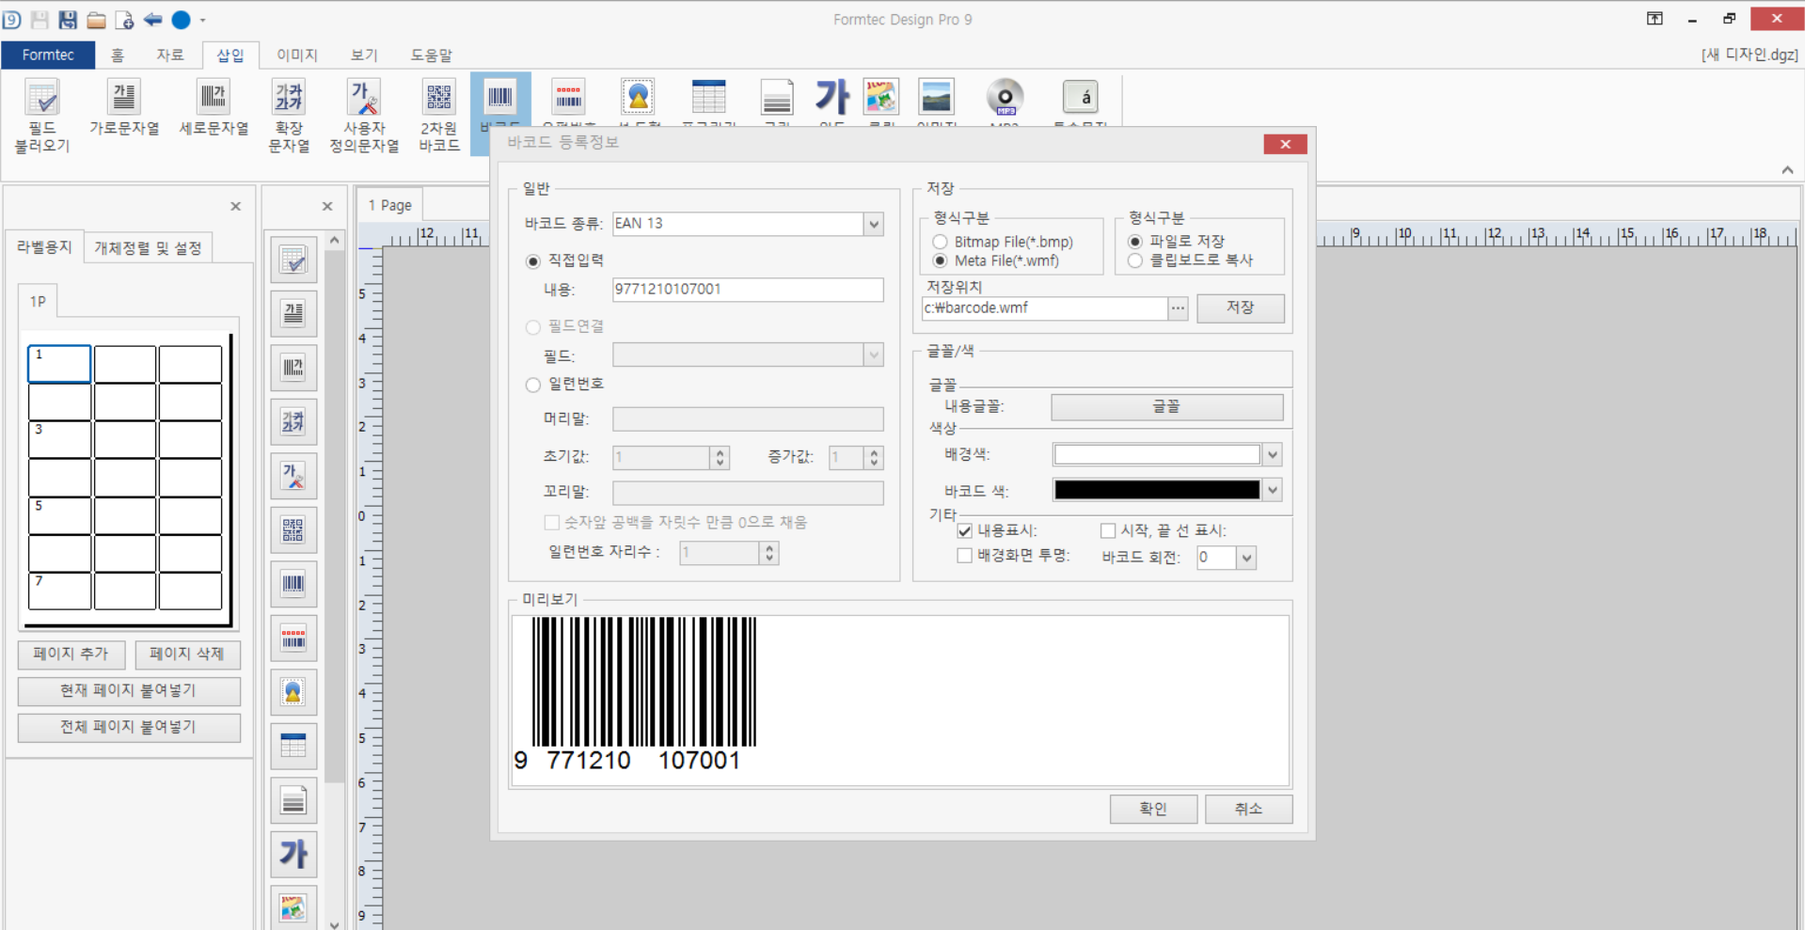This screenshot has width=1805, height=930.
Task: Click the 내용 barcode number input field
Action: click(x=748, y=290)
